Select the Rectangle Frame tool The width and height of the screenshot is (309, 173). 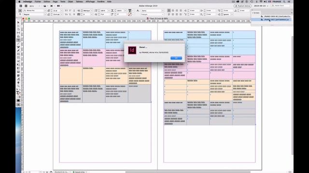[18, 54]
